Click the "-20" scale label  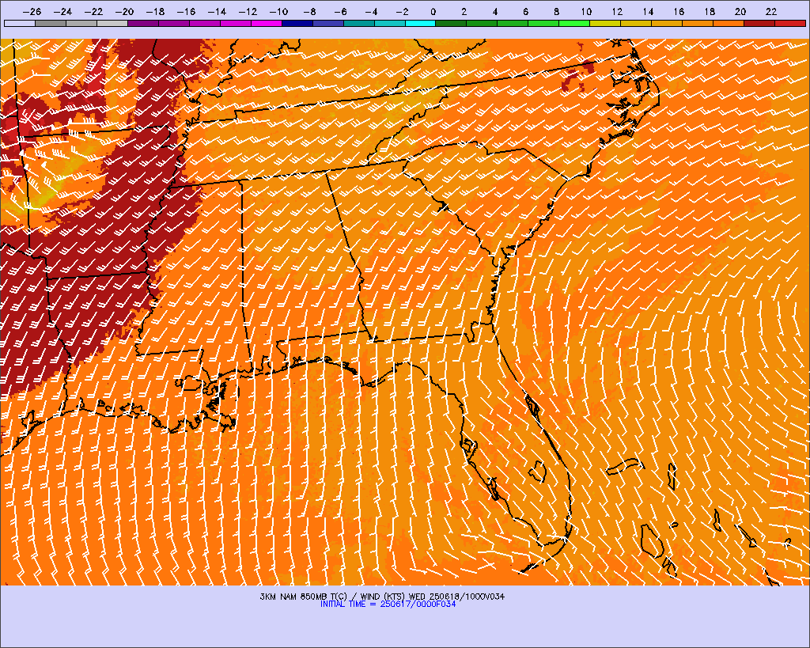pos(124,11)
